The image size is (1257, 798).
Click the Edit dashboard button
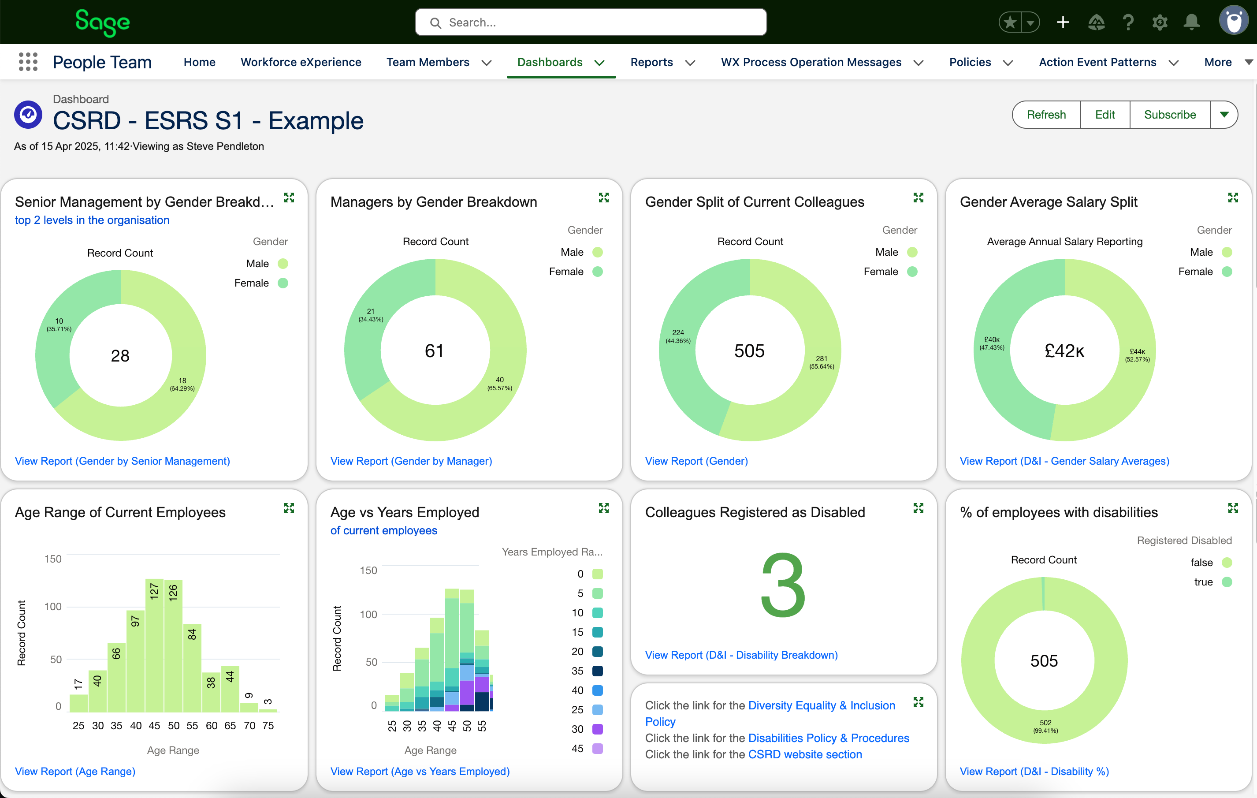1105,114
